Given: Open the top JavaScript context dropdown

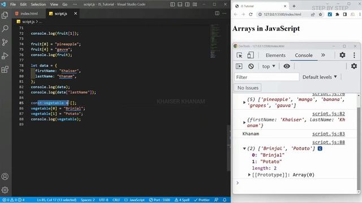Looking at the screenshot, I should pyautogui.click(x=269, y=67).
